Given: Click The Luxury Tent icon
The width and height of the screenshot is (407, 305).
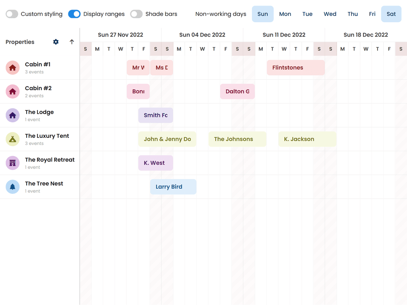Looking at the screenshot, I should [x=12, y=139].
